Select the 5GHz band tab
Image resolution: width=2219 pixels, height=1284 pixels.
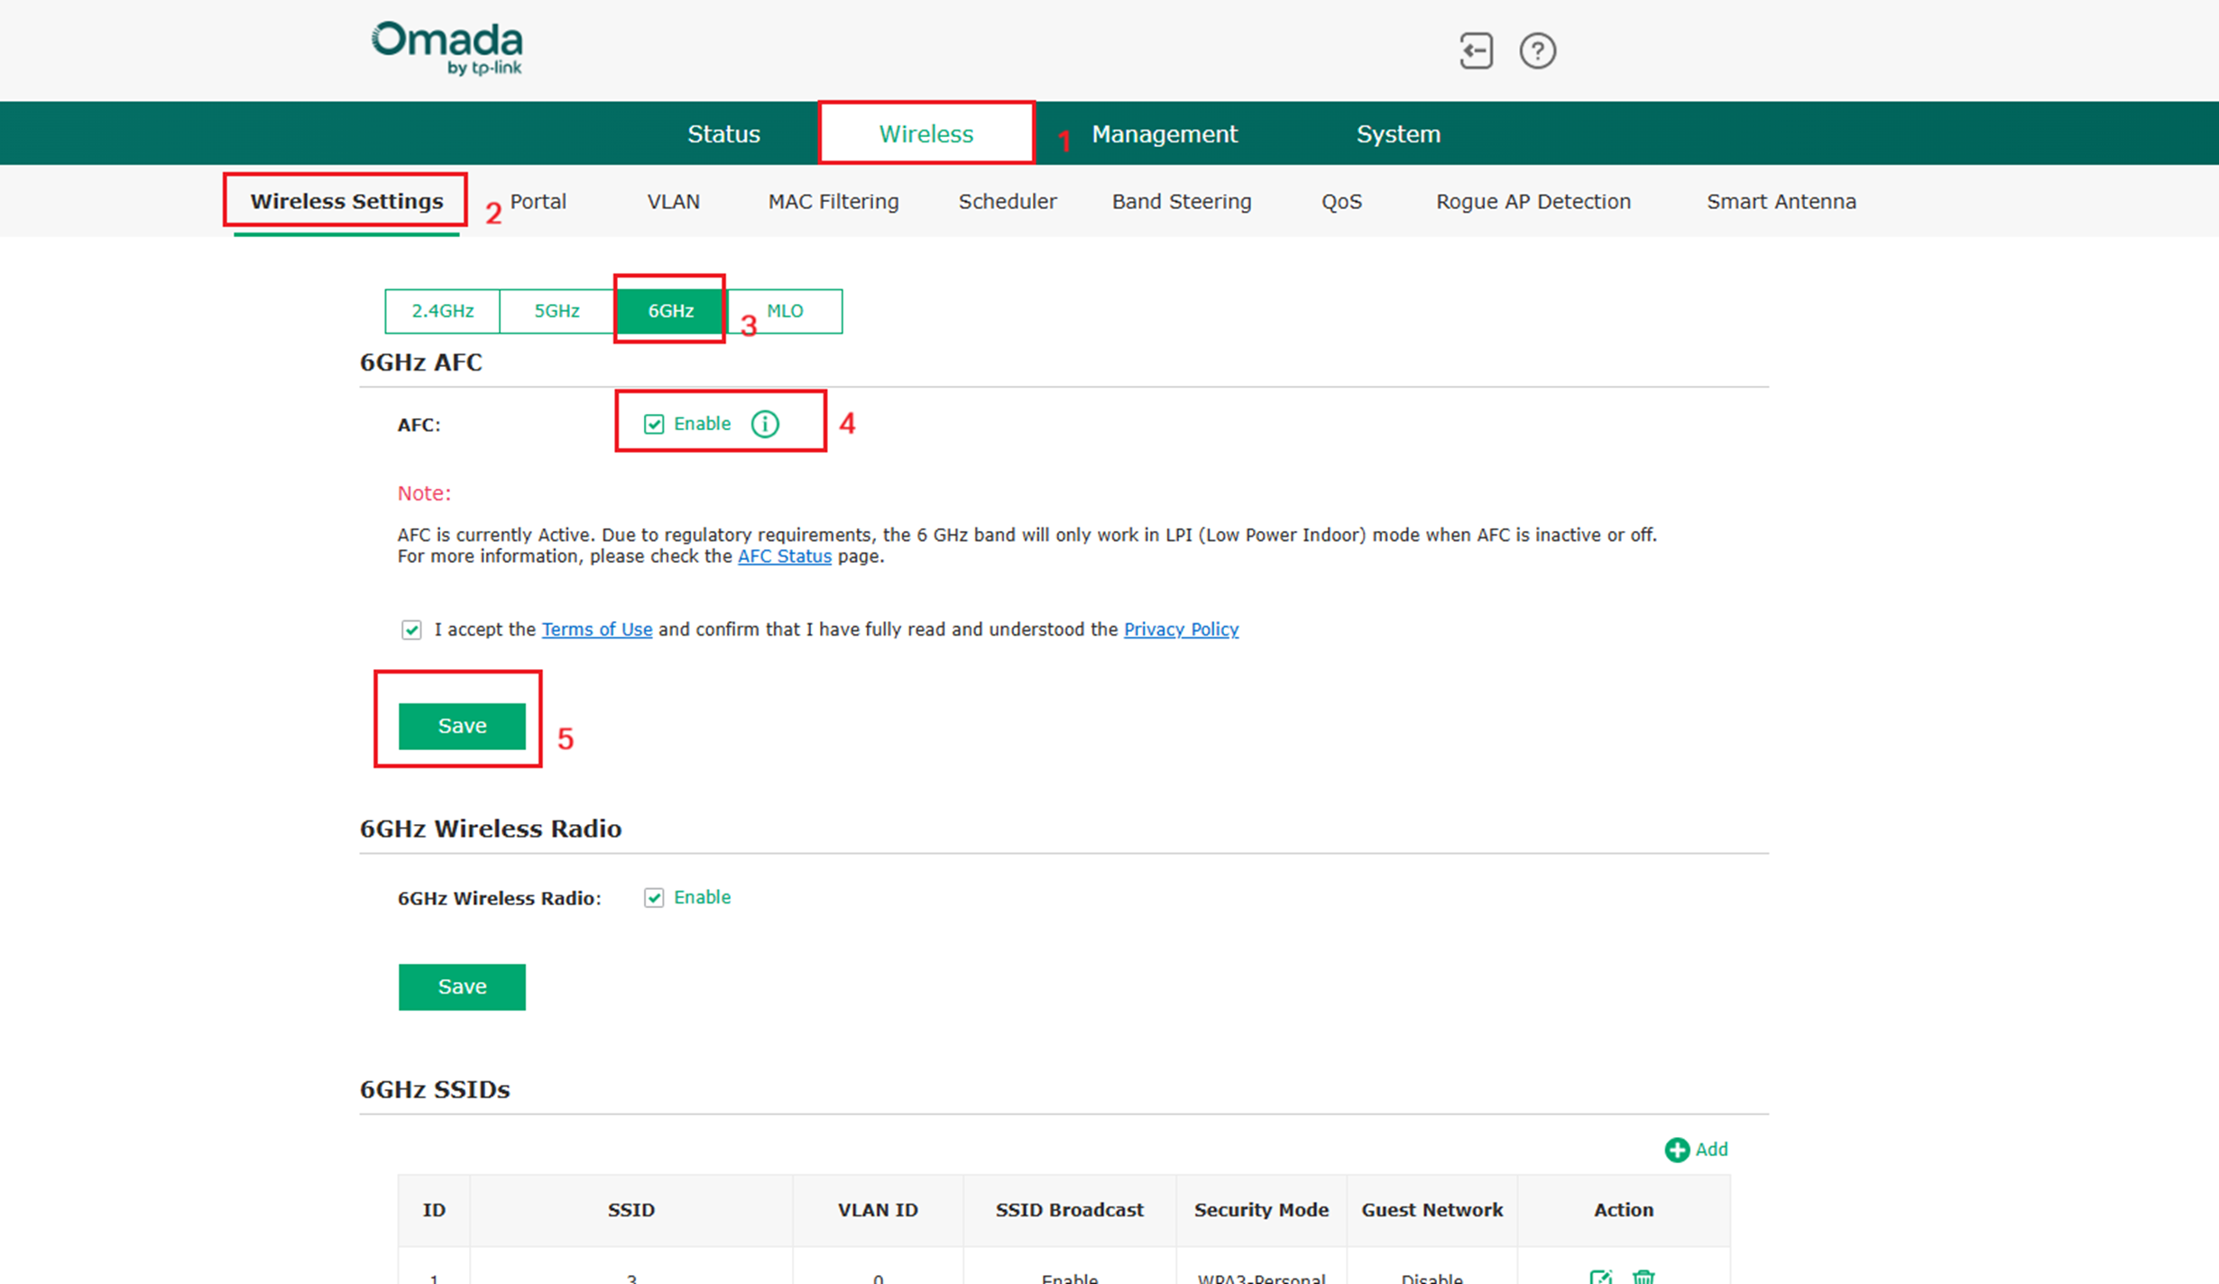[x=557, y=311]
